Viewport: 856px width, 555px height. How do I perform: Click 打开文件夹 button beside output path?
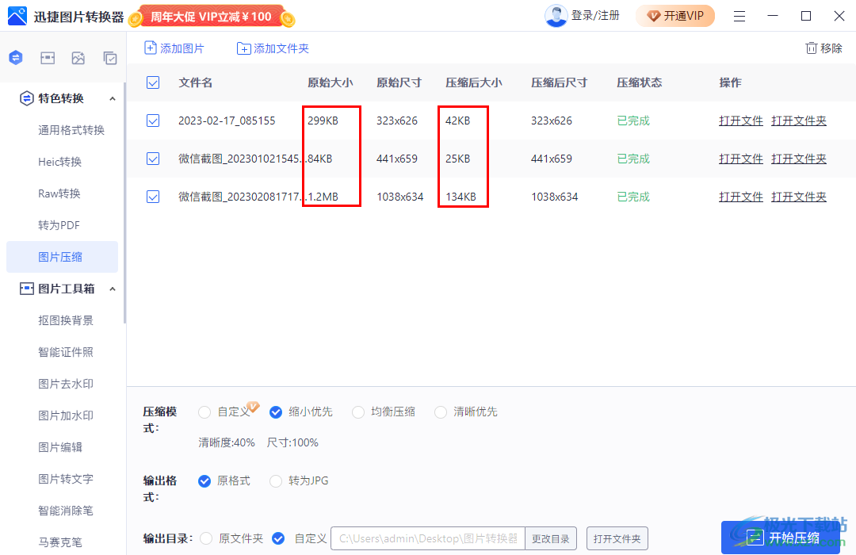pos(617,538)
